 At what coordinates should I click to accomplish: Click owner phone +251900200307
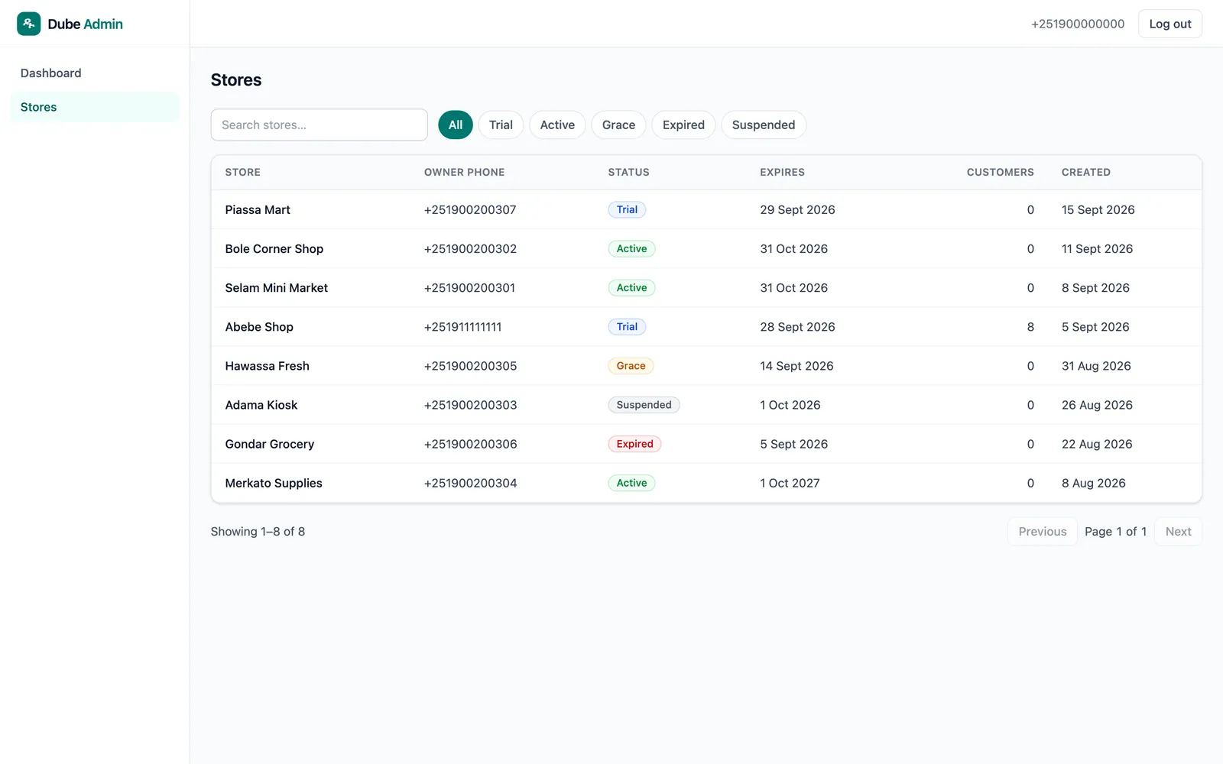(470, 209)
